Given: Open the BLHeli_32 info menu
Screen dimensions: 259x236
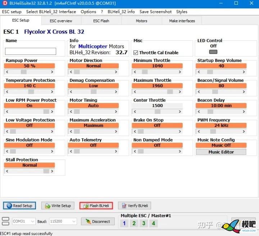Looking at the screenshot, I should [121, 12].
